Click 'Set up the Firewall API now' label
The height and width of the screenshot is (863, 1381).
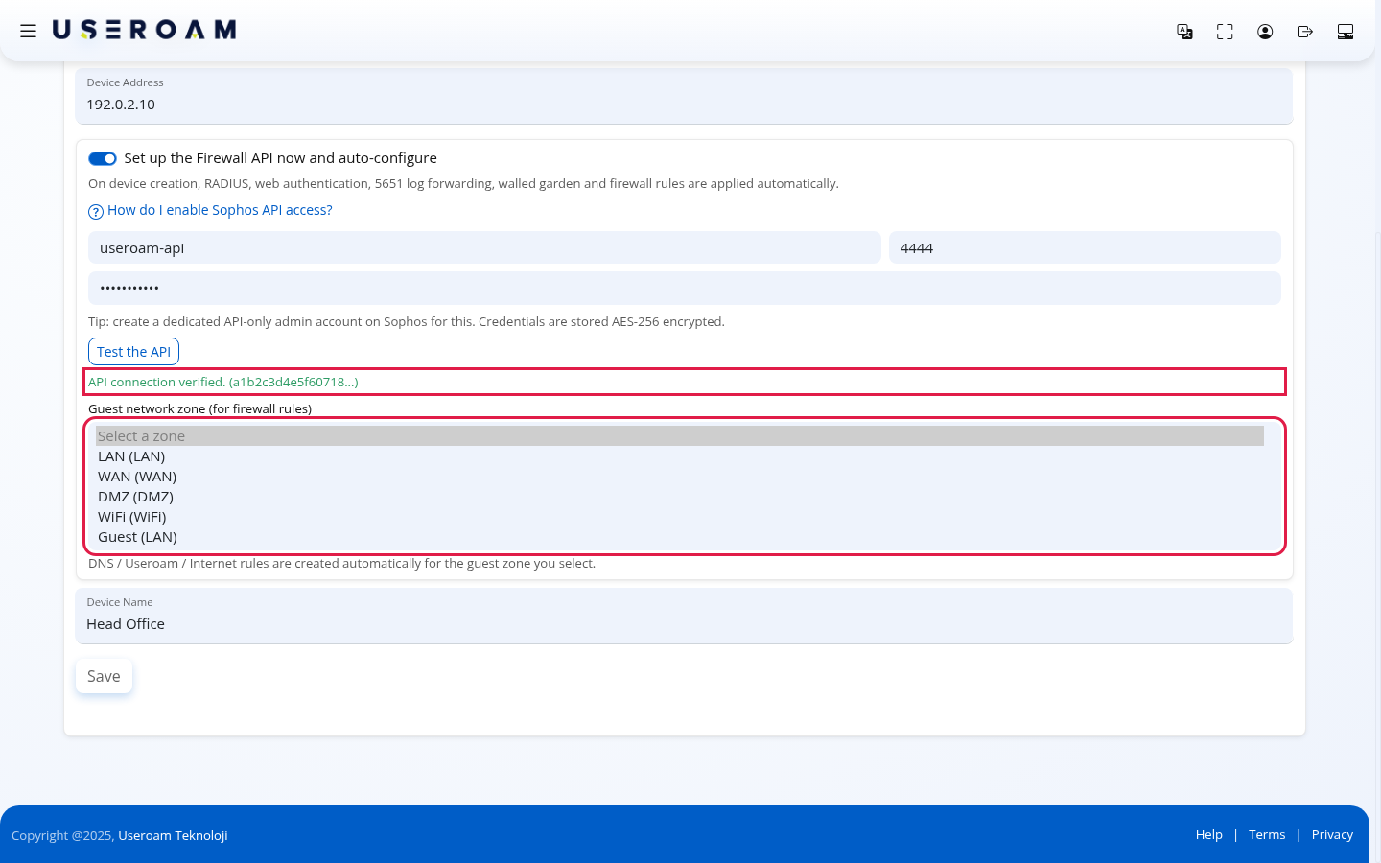pyautogui.click(x=280, y=158)
